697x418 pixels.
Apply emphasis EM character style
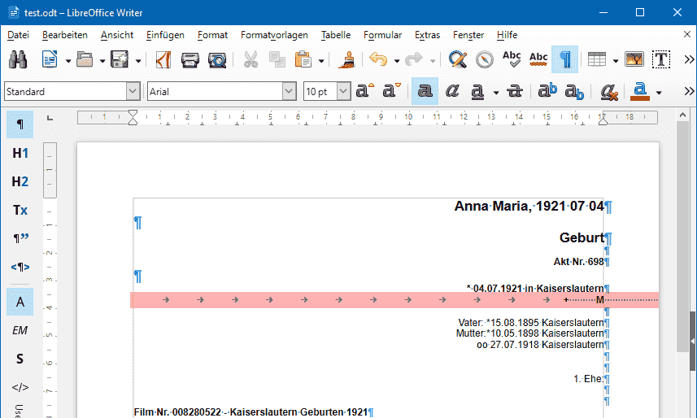pos(20,330)
